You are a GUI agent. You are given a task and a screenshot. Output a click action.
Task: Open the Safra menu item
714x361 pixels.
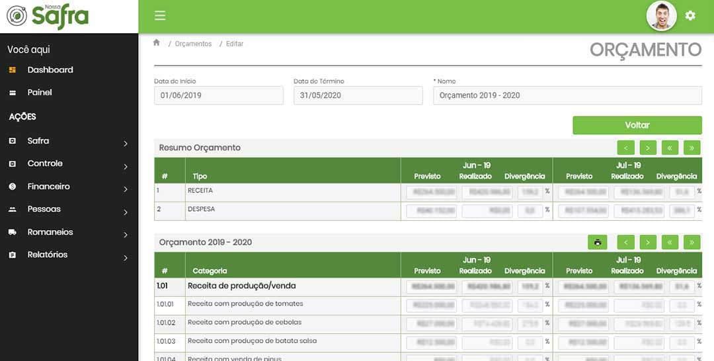point(38,141)
